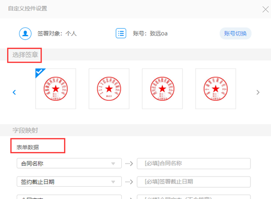Show next seals with right arrow

pos(258,92)
